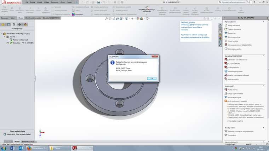
Task: Collapse the Społeczność section
Action: click(263, 86)
